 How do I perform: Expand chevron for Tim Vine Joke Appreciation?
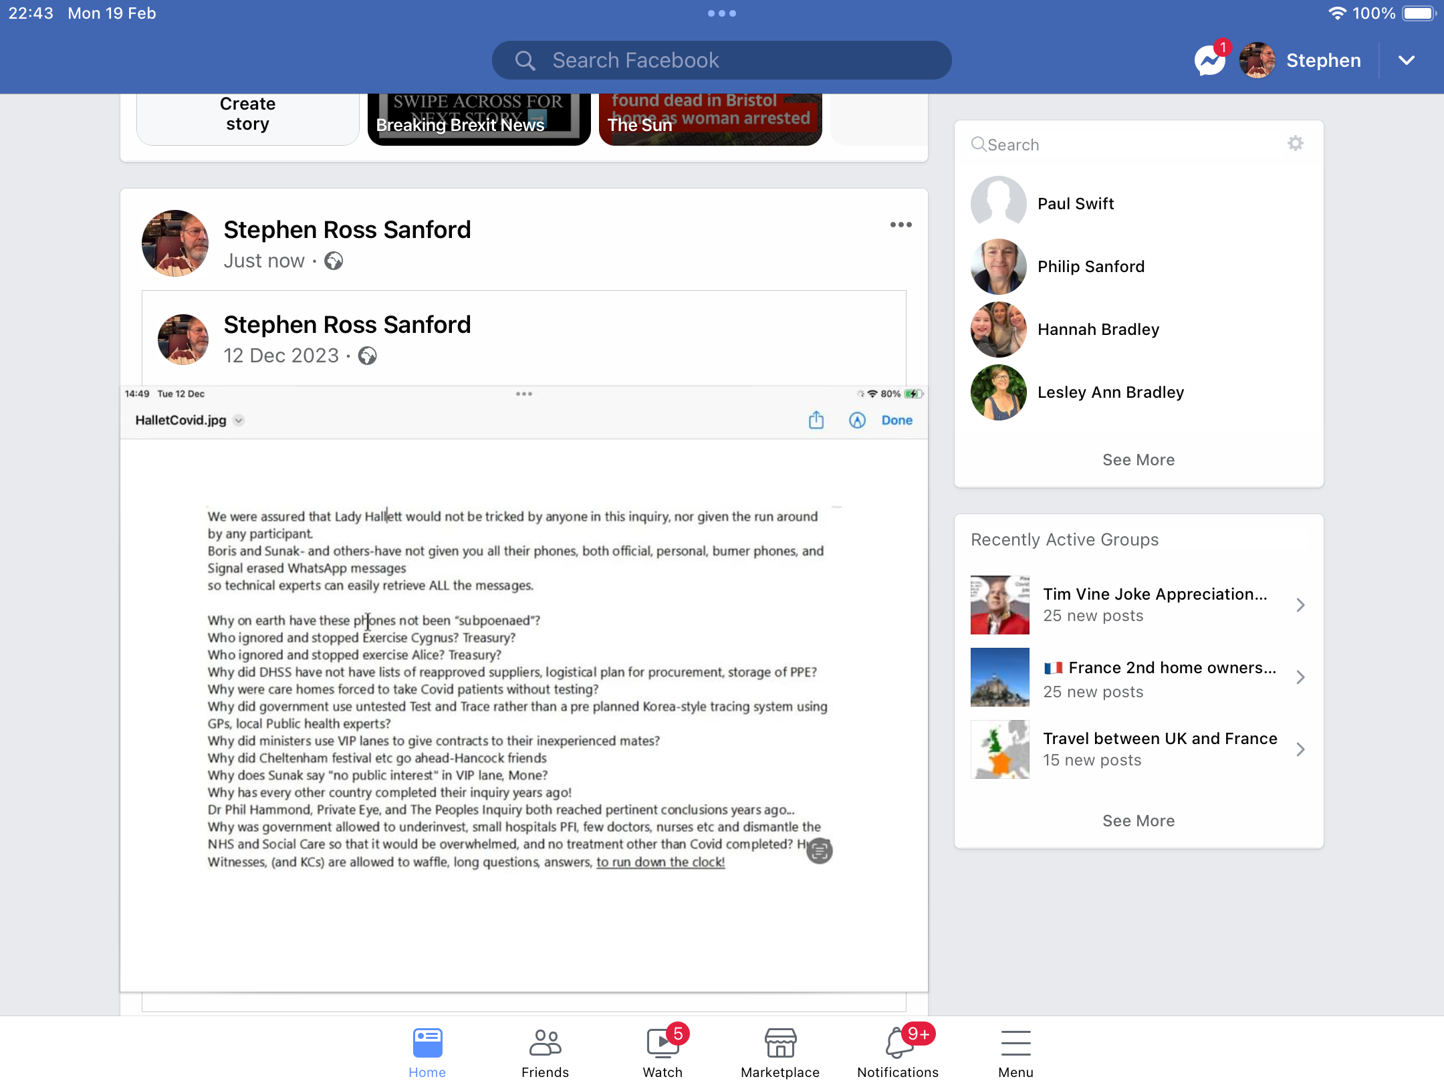point(1300,605)
